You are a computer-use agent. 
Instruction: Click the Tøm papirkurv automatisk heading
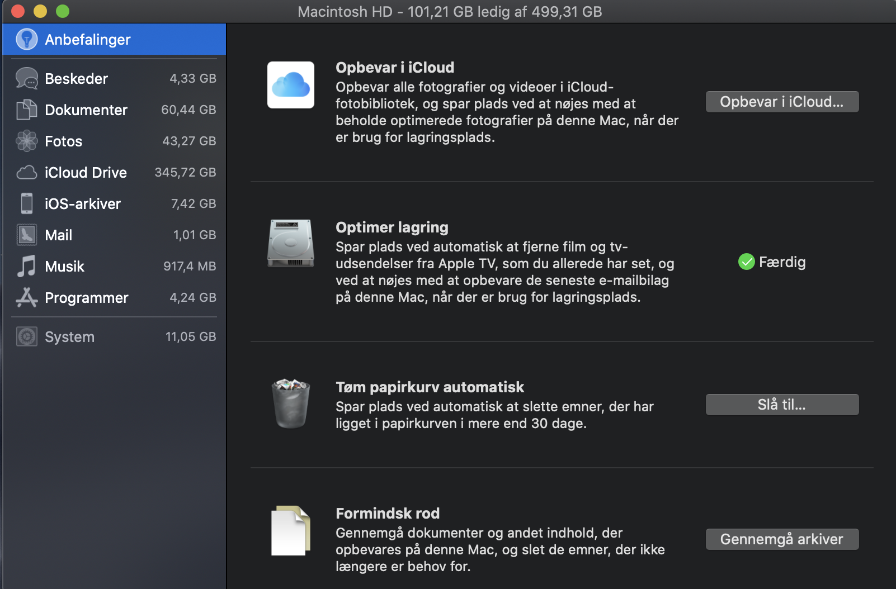tap(430, 387)
